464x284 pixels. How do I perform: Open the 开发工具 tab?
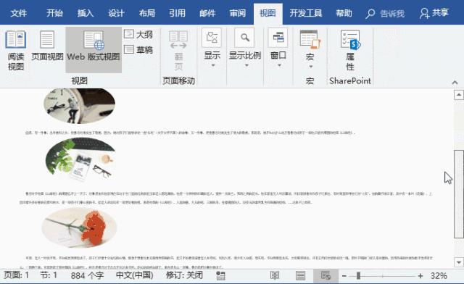point(306,13)
